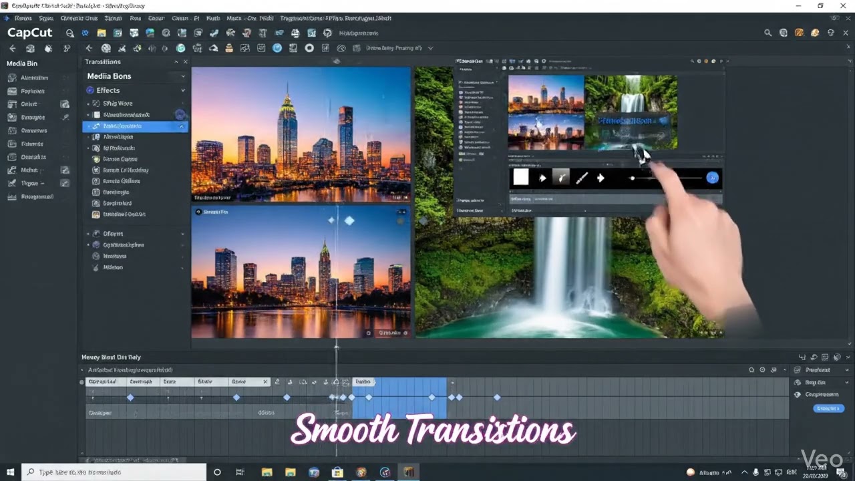Click blue pill button right of timeline
The height and width of the screenshot is (481, 855).
coord(828,408)
